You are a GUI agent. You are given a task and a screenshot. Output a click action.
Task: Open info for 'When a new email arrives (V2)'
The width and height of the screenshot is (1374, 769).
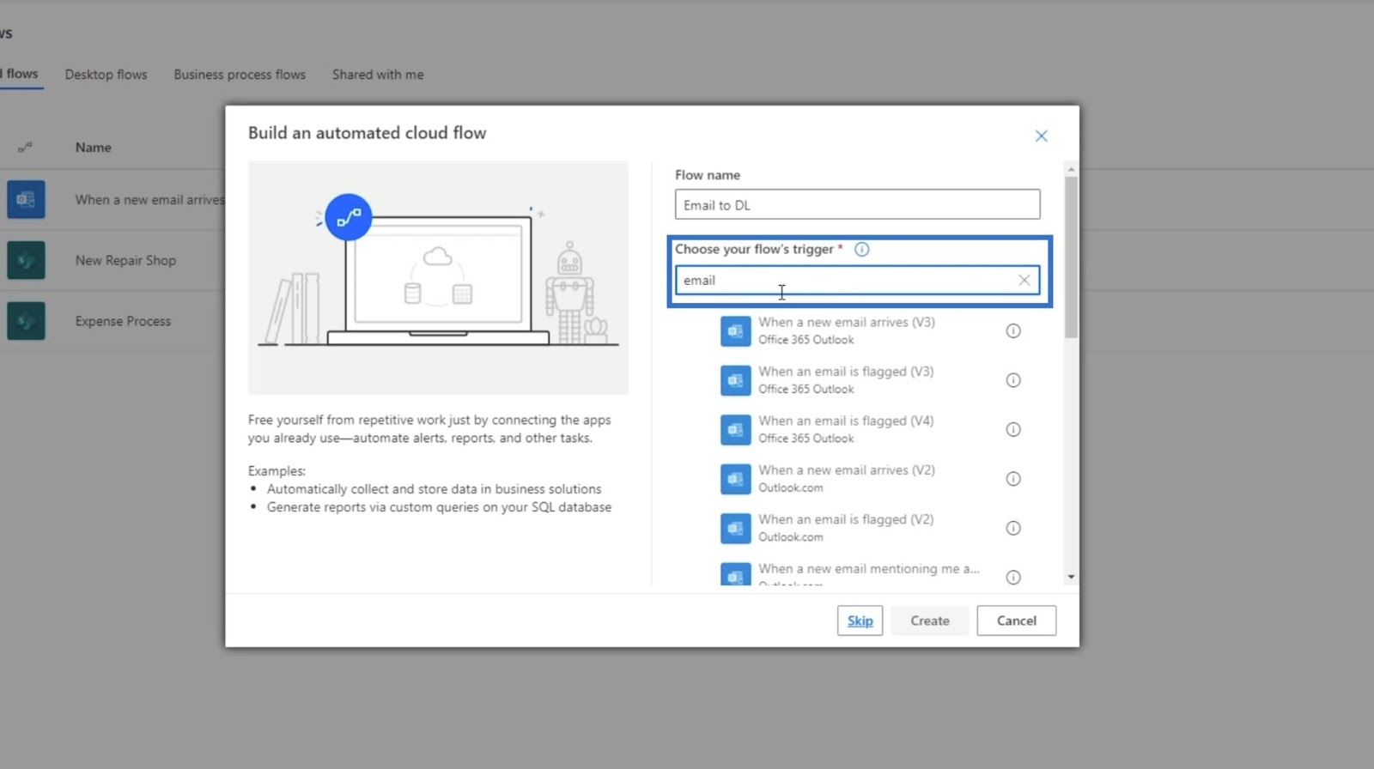(1013, 479)
